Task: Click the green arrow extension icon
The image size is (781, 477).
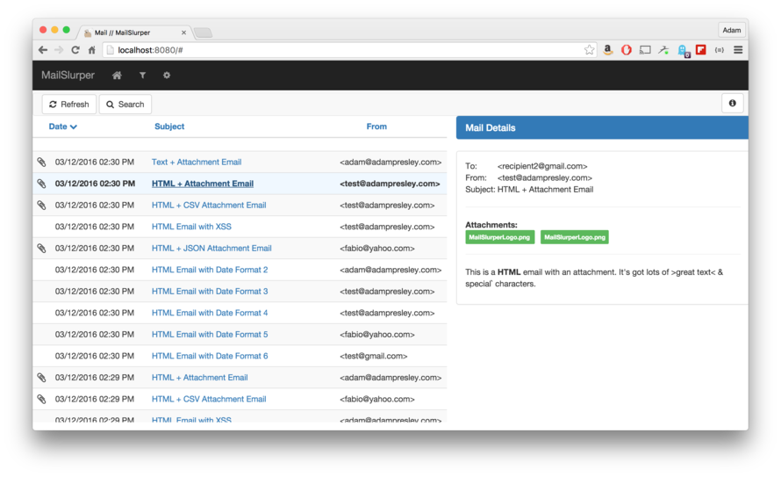Action: 663,50
